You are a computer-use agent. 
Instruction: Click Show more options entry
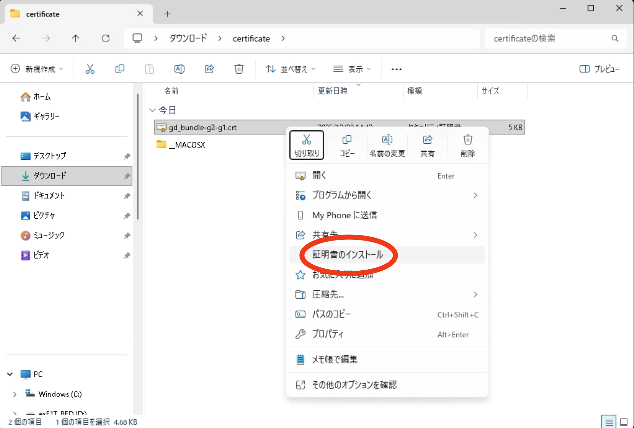click(354, 385)
